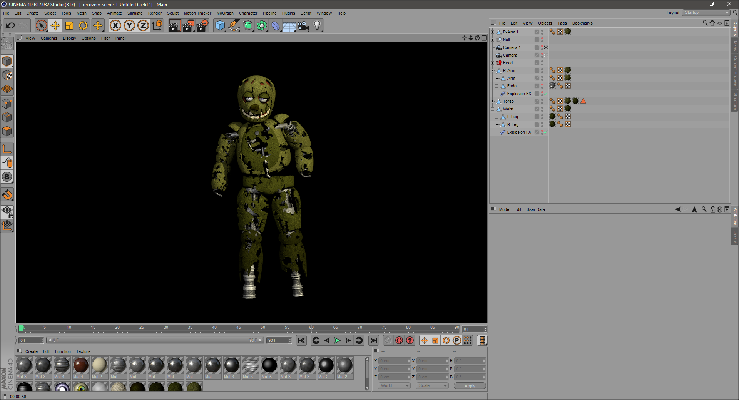Switch to Polygons mode

point(7,131)
